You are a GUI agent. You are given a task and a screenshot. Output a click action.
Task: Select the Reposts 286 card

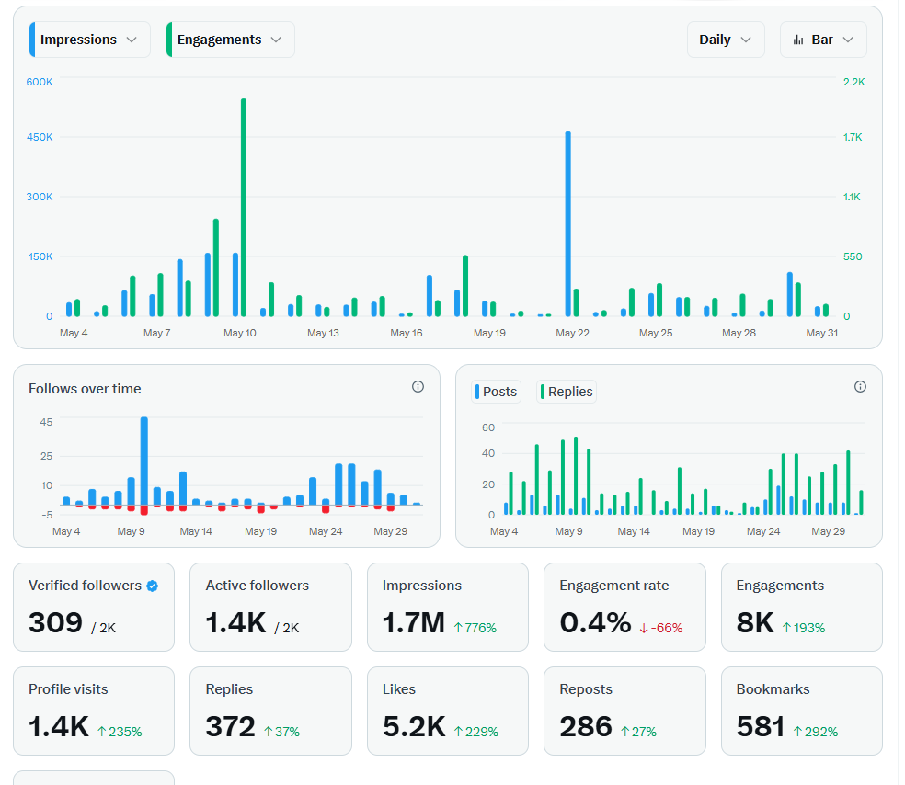624,711
